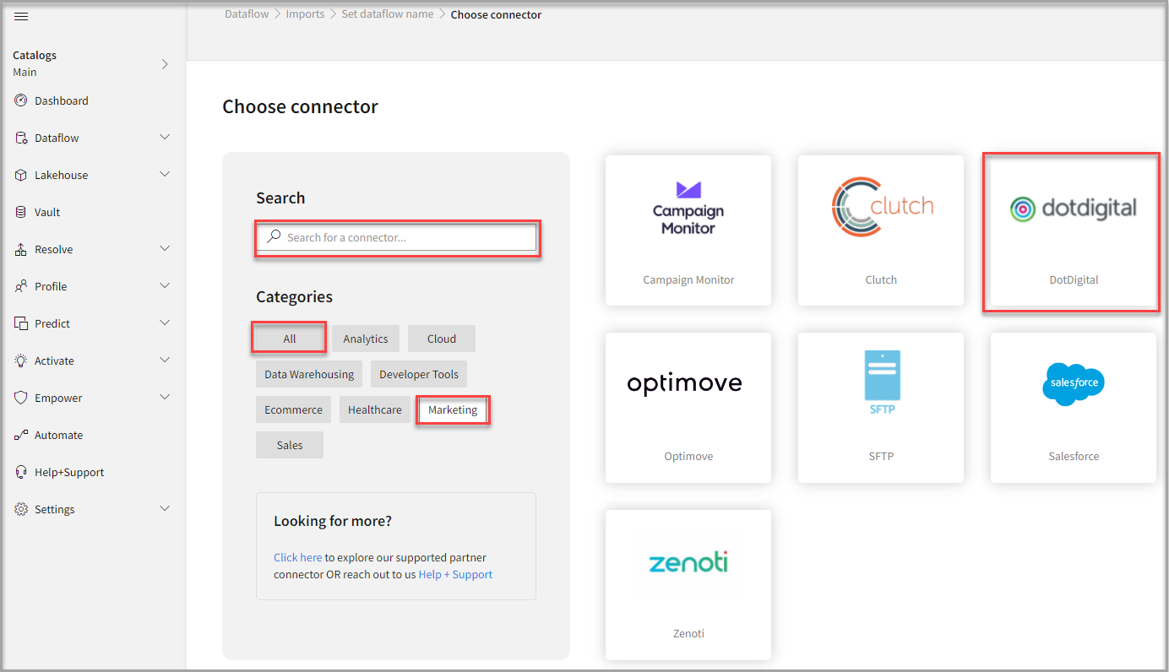The image size is (1169, 672).
Task: Follow the 'Click here' partner link
Action: [x=297, y=557]
